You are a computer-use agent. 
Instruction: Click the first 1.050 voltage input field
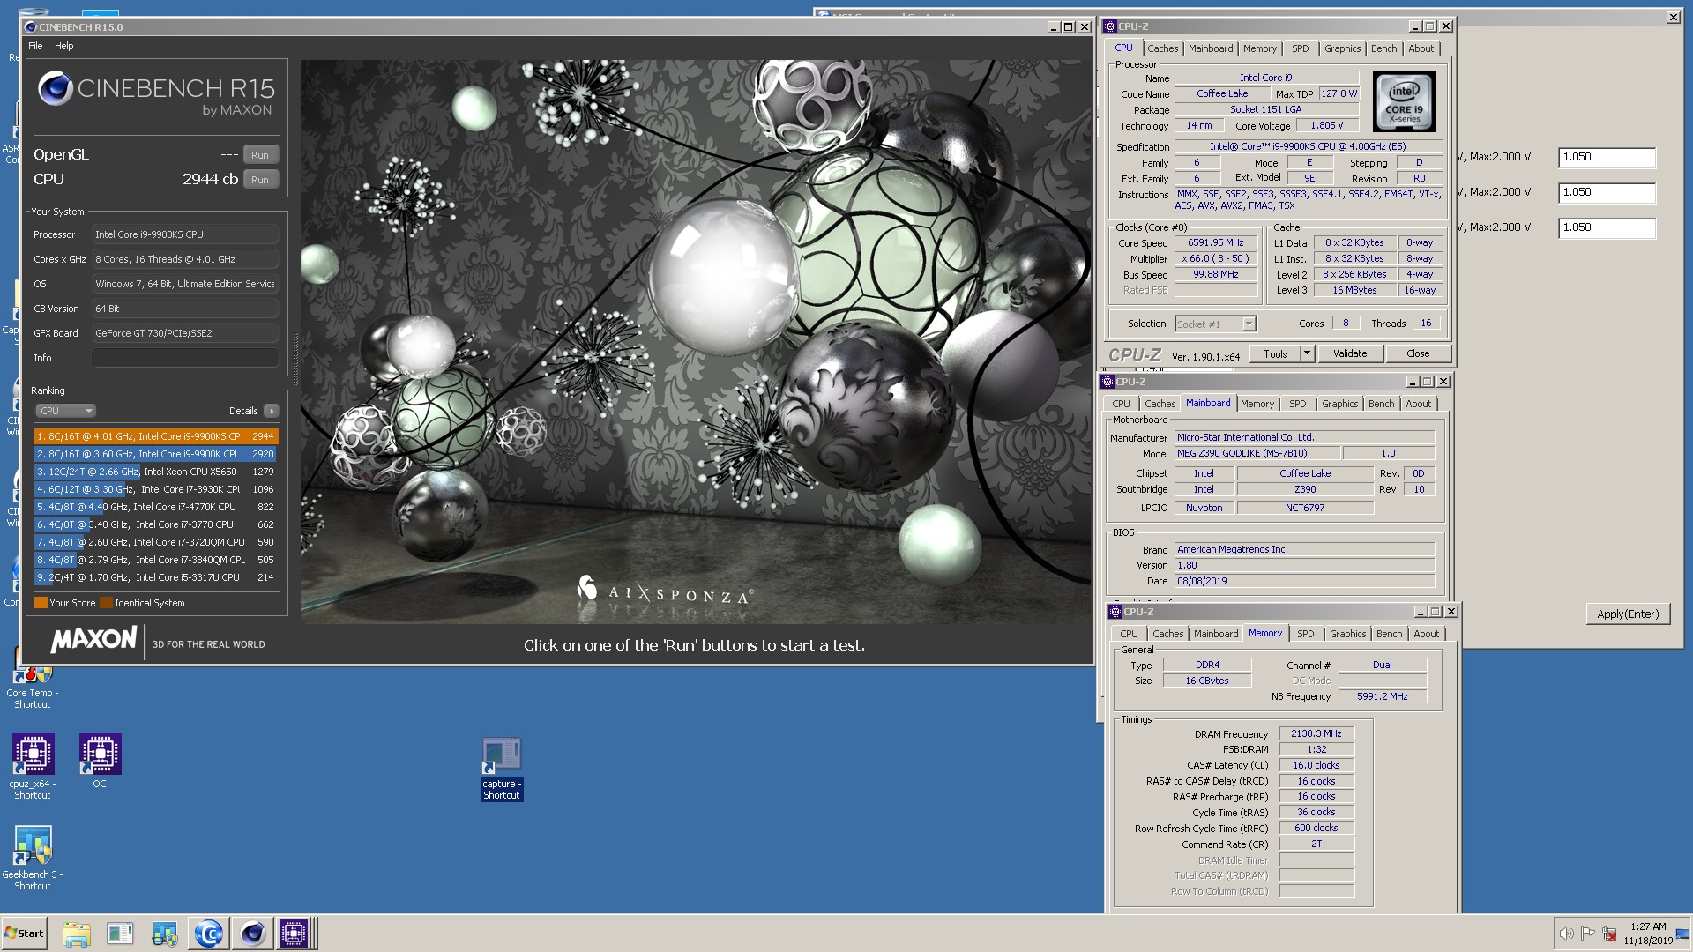[1607, 158]
